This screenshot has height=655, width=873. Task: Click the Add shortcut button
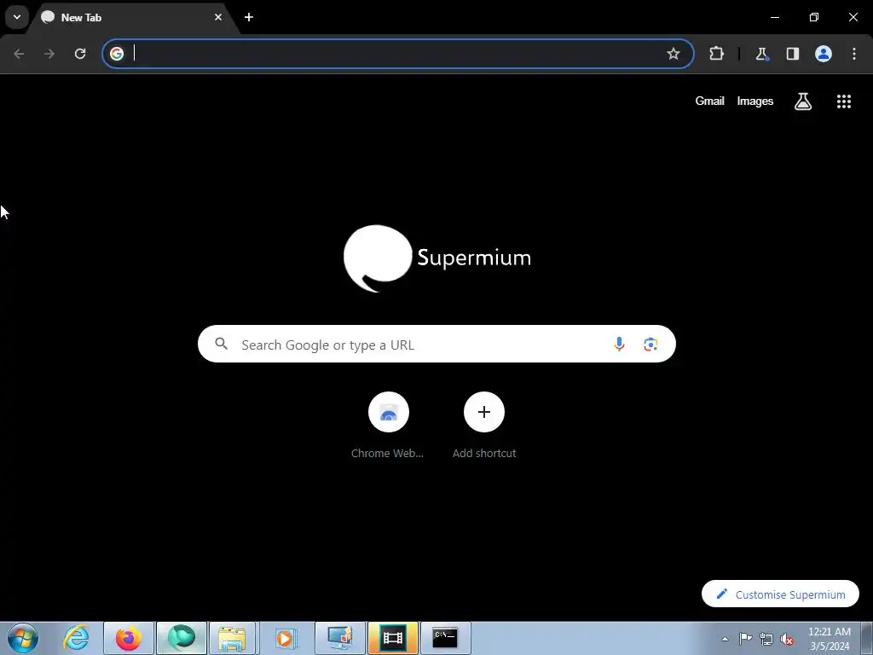(484, 426)
